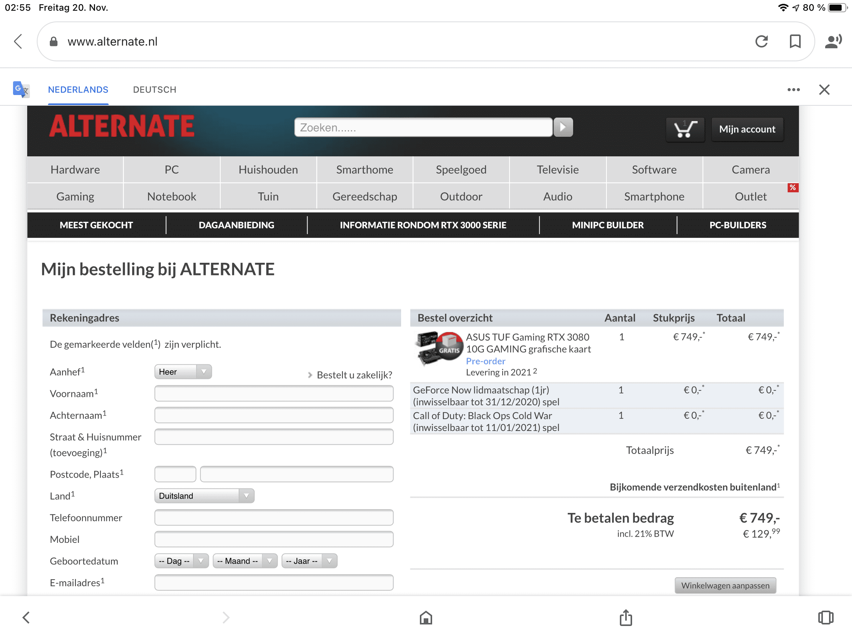852x639 pixels.
Task: Click Winkelwagen aanpassen button
Action: 725,585
